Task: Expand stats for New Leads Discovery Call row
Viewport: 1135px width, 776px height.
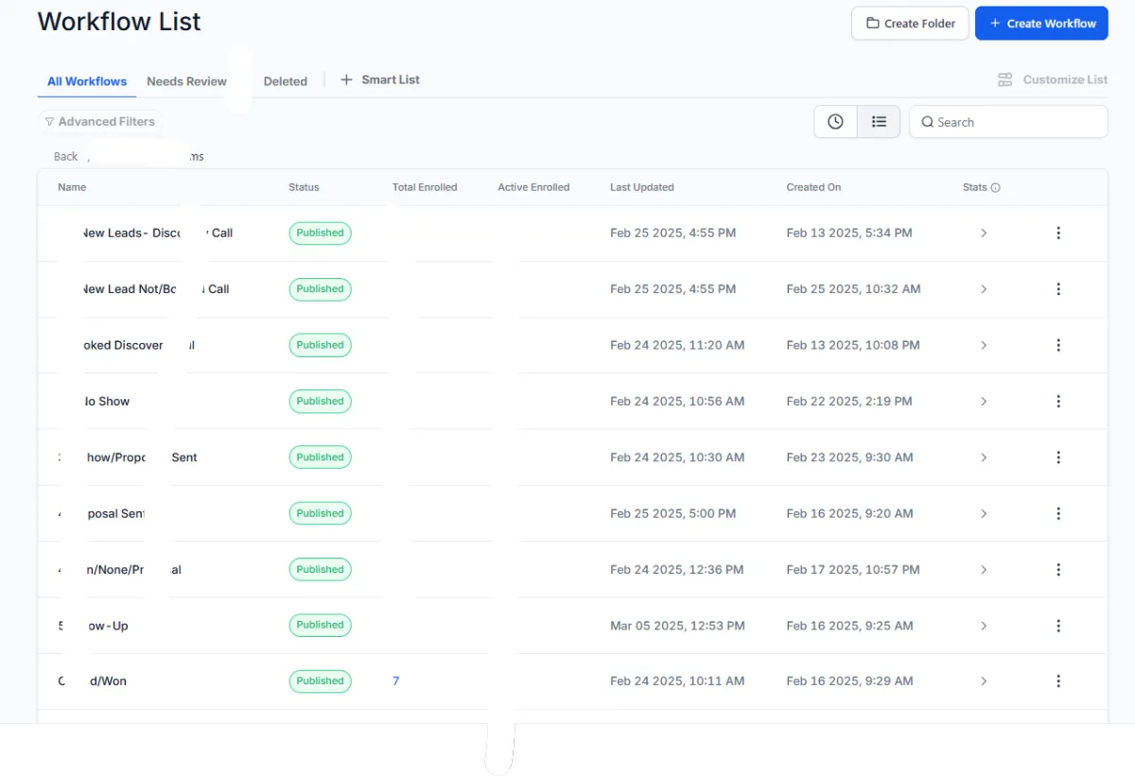Action: (984, 233)
